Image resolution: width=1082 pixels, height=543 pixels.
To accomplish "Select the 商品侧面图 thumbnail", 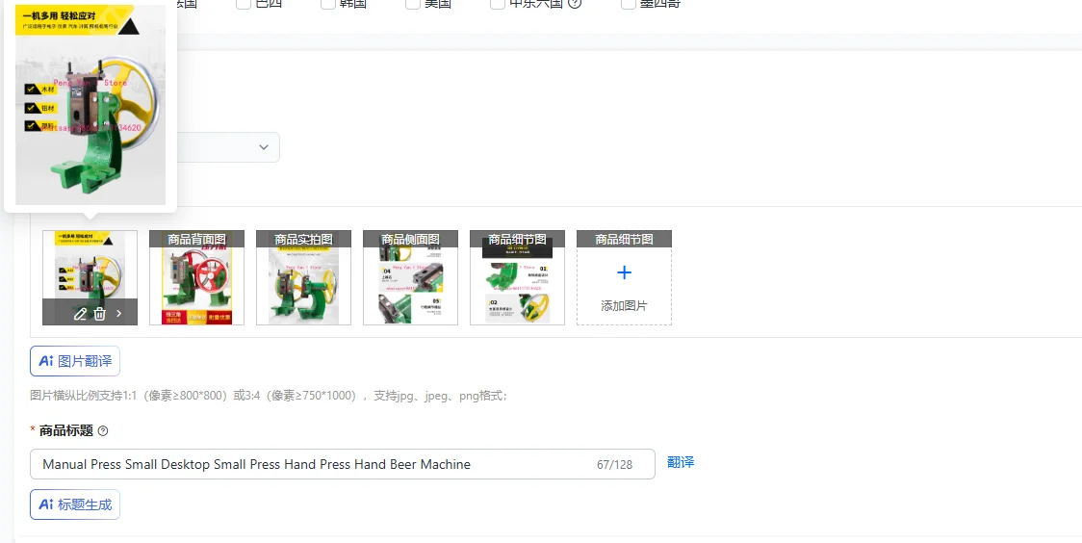I will click(411, 277).
